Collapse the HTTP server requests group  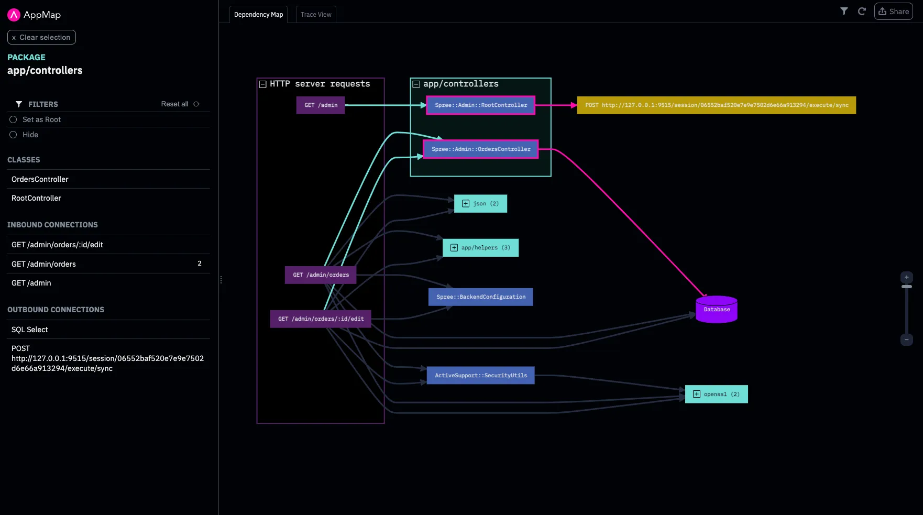point(263,84)
